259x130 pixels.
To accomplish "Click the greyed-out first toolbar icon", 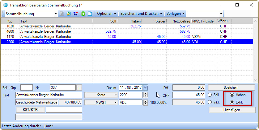I will 62,14.
